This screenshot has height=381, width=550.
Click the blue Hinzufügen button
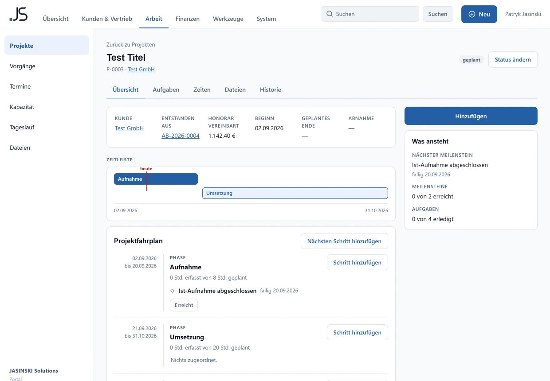471,116
